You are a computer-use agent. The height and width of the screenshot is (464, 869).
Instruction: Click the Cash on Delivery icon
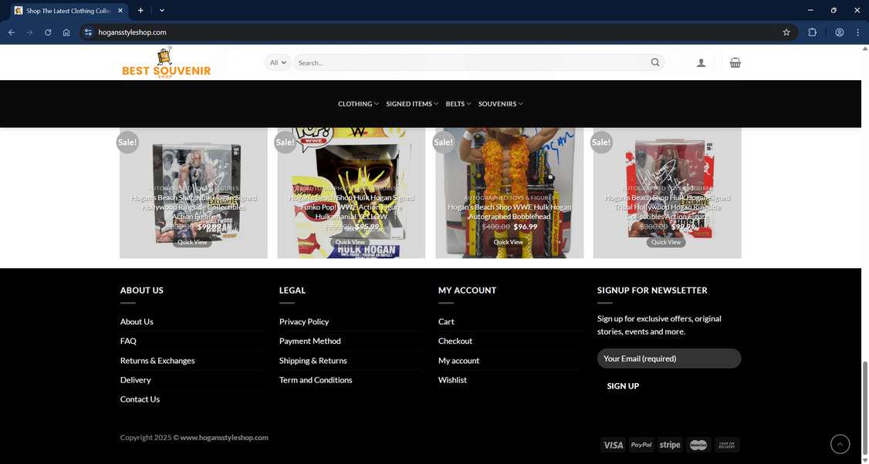(726, 445)
